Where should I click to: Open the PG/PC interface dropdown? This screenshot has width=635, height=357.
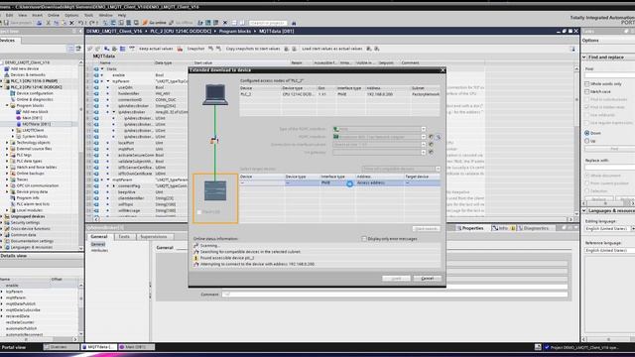tap(424, 137)
